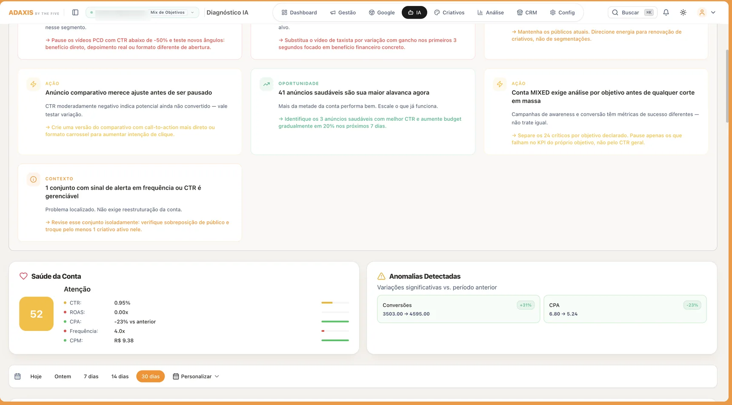Click the CPM value R$ 9.38
732x405 pixels.
coord(124,340)
